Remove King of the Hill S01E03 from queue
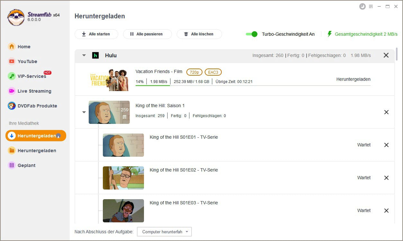Viewport: 403px width, 241px height. pyautogui.click(x=386, y=211)
